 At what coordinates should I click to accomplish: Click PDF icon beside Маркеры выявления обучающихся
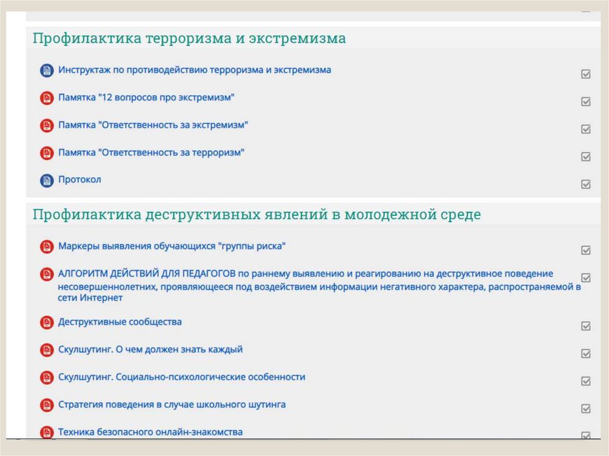click(x=46, y=247)
